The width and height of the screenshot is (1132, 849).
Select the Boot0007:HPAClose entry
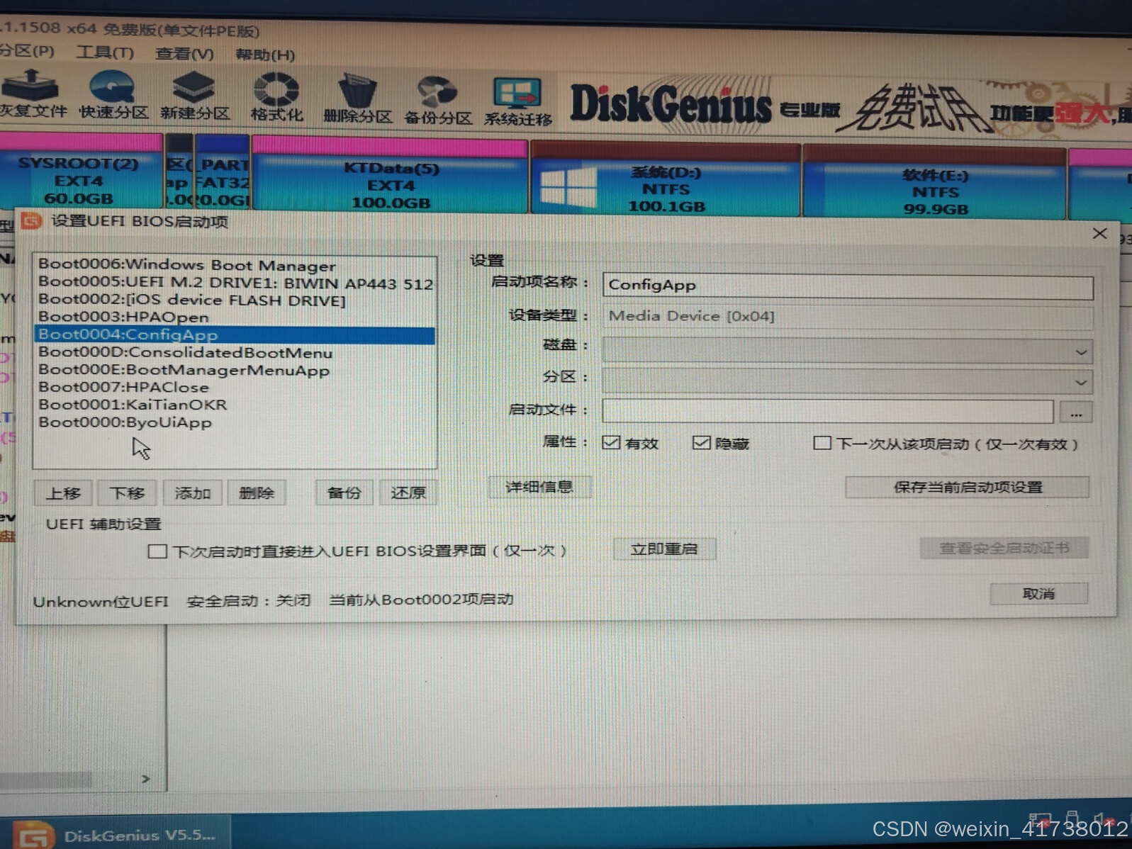pyautogui.click(x=235, y=387)
